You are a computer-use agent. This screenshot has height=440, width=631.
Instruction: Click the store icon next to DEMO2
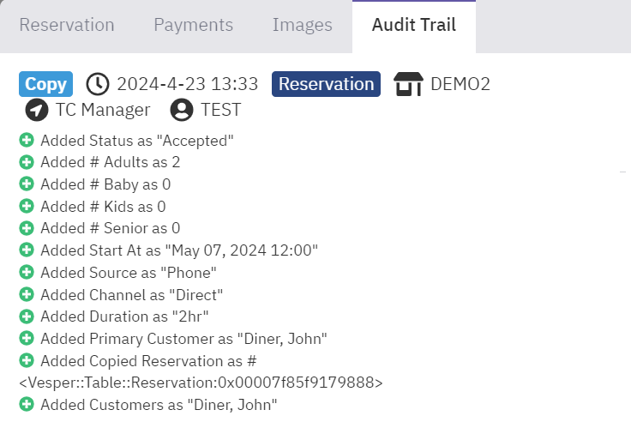point(408,84)
